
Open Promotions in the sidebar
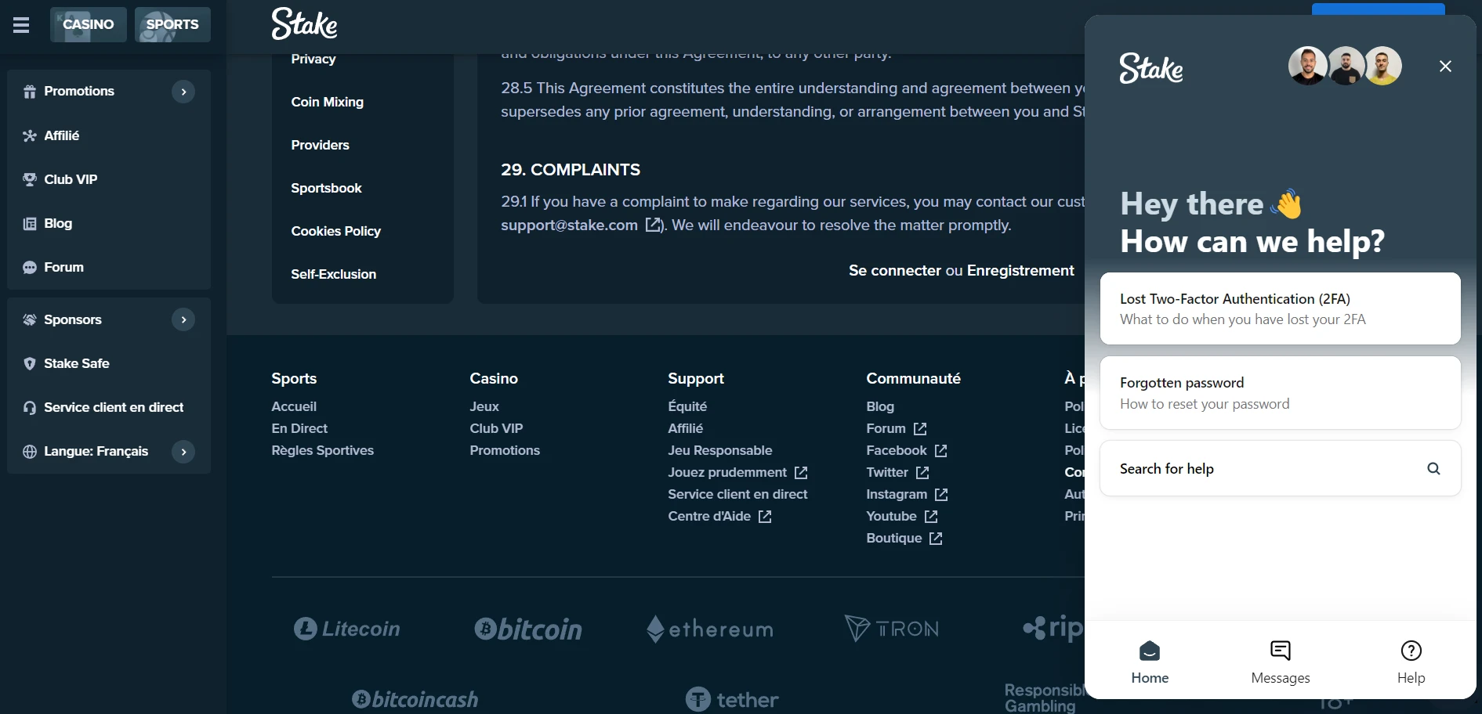pyautogui.click(x=78, y=92)
